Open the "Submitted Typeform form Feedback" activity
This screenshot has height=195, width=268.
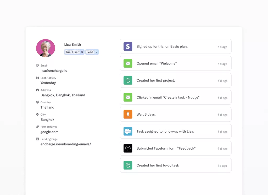pyautogui.click(x=166, y=148)
